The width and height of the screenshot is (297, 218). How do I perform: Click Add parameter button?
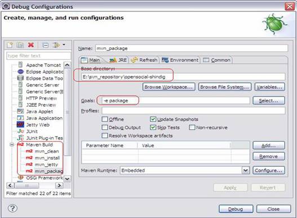pyautogui.click(x=269, y=146)
